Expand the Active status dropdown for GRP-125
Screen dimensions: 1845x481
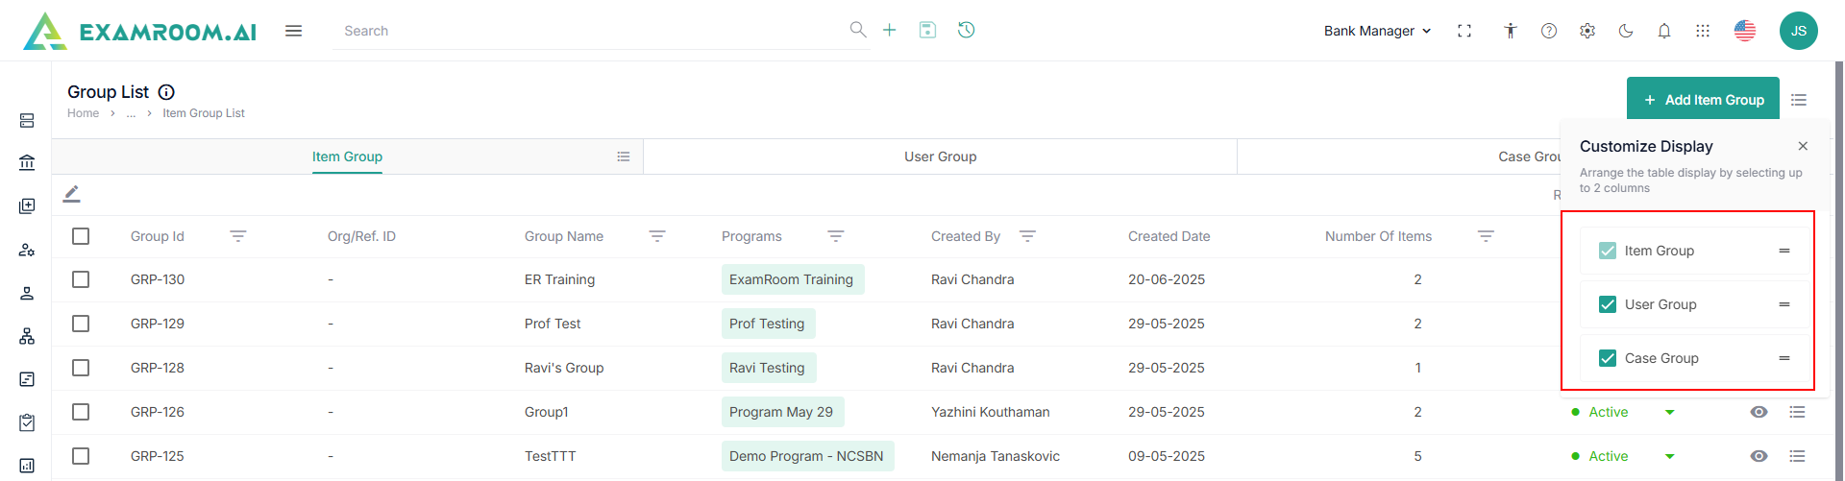pyautogui.click(x=1670, y=456)
